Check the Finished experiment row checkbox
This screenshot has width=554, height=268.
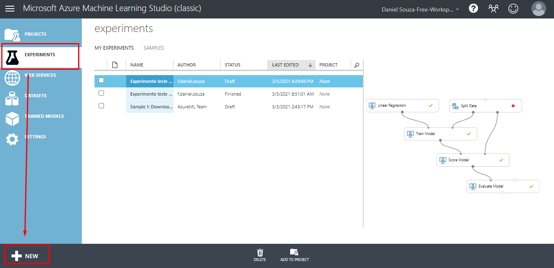tap(101, 93)
